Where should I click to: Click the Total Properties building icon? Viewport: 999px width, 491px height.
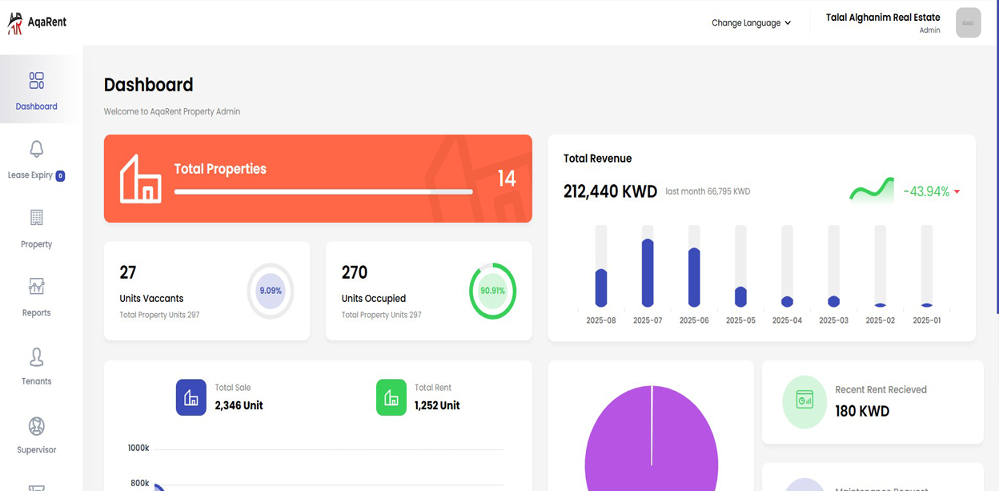[x=140, y=178]
